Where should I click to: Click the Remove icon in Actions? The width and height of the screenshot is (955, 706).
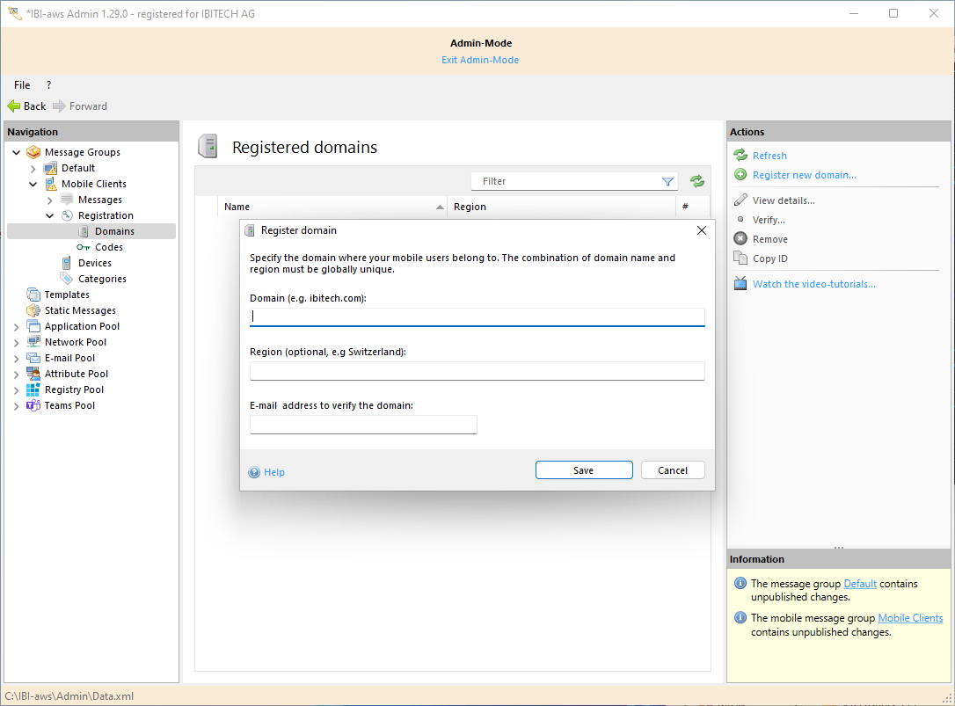point(740,239)
